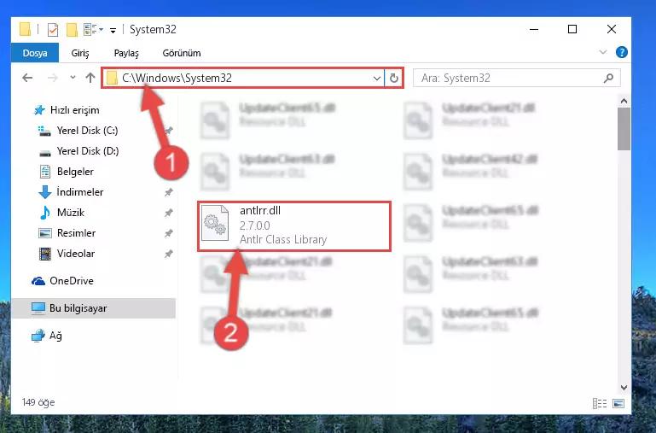Open address bar history dropdown
This screenshot has height=433, width=656.
coord(376,78)
